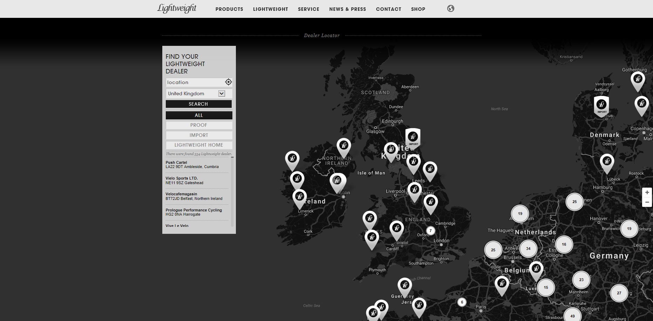Select the dealer pin in Northern Ireland
This screenshot has width=653, height=321.
344,148
